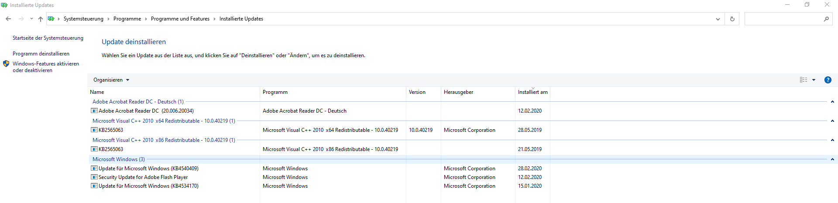The image size is (838, 203).
Task: Click the shield icon beside Windows-Features
Action: click(x=6, y=64)
